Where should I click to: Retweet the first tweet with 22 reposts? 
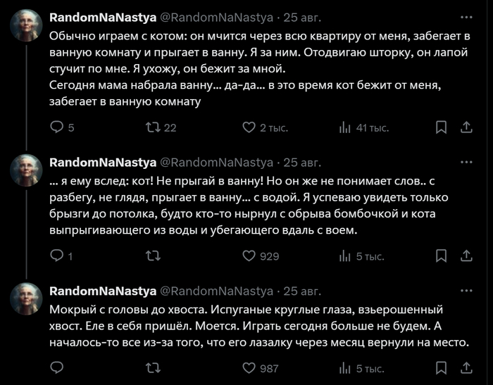(161, 127)
